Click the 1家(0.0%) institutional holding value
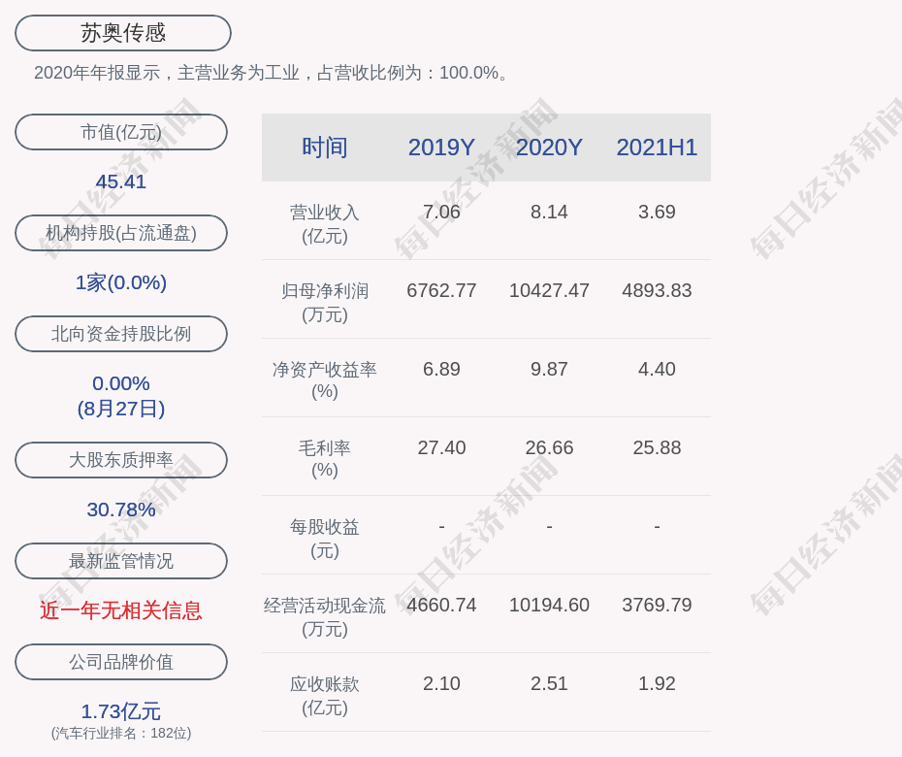This screenshot has width=902, height=757. click(121, 282)
